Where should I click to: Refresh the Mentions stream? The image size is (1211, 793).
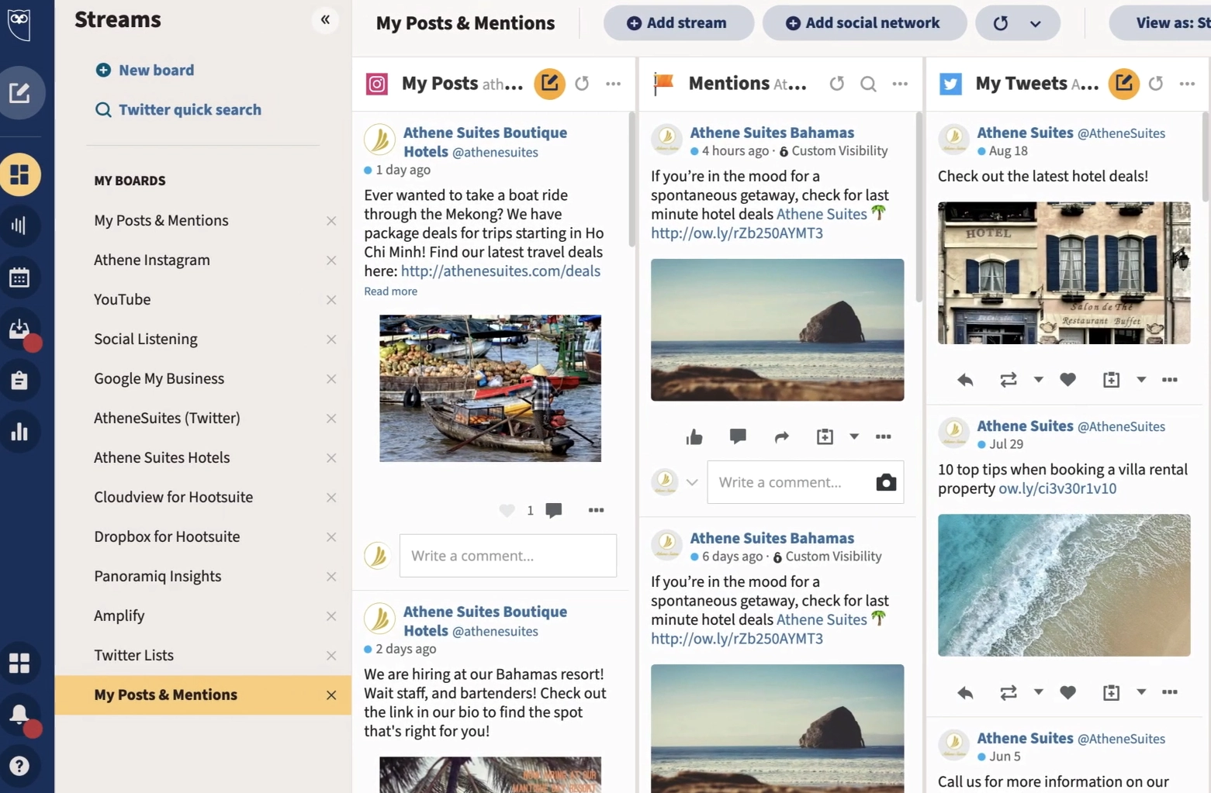point(836,84)
